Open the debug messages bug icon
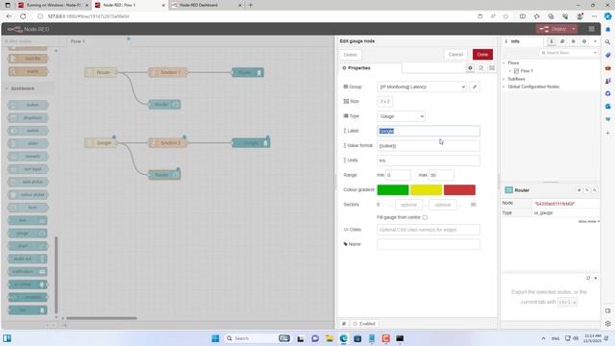The height and width of the screenshot is (346, 615). click(x=573, y=41)
